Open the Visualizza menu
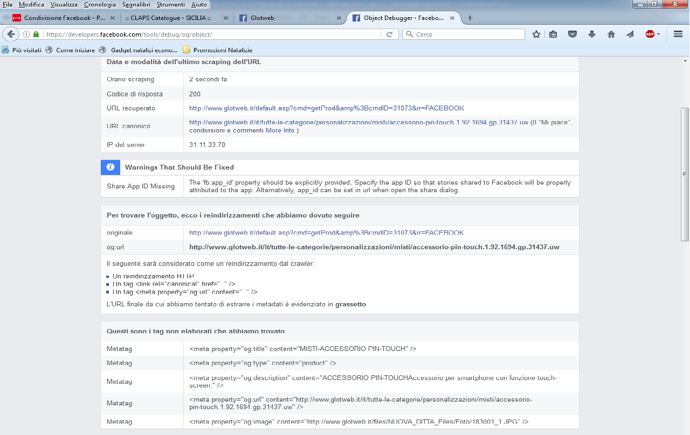Screen dimensions: 690x435 point(64,4)
